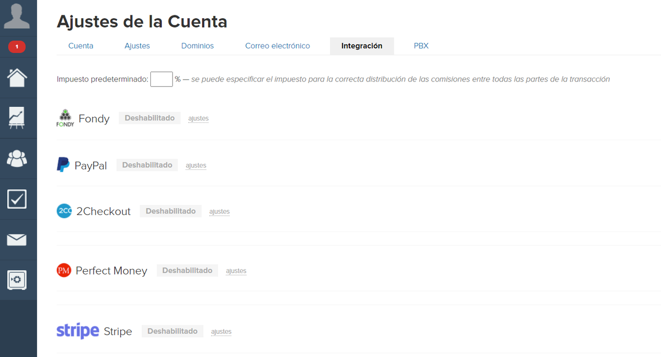Click the Impuesto predeterminado label
This screenshot has height=357, width=661.
point(102,79)
